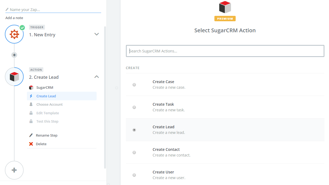Choose the Create Contact radio button

(x=134, y=152)
